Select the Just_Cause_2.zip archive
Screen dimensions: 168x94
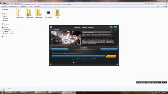[48, 13]
